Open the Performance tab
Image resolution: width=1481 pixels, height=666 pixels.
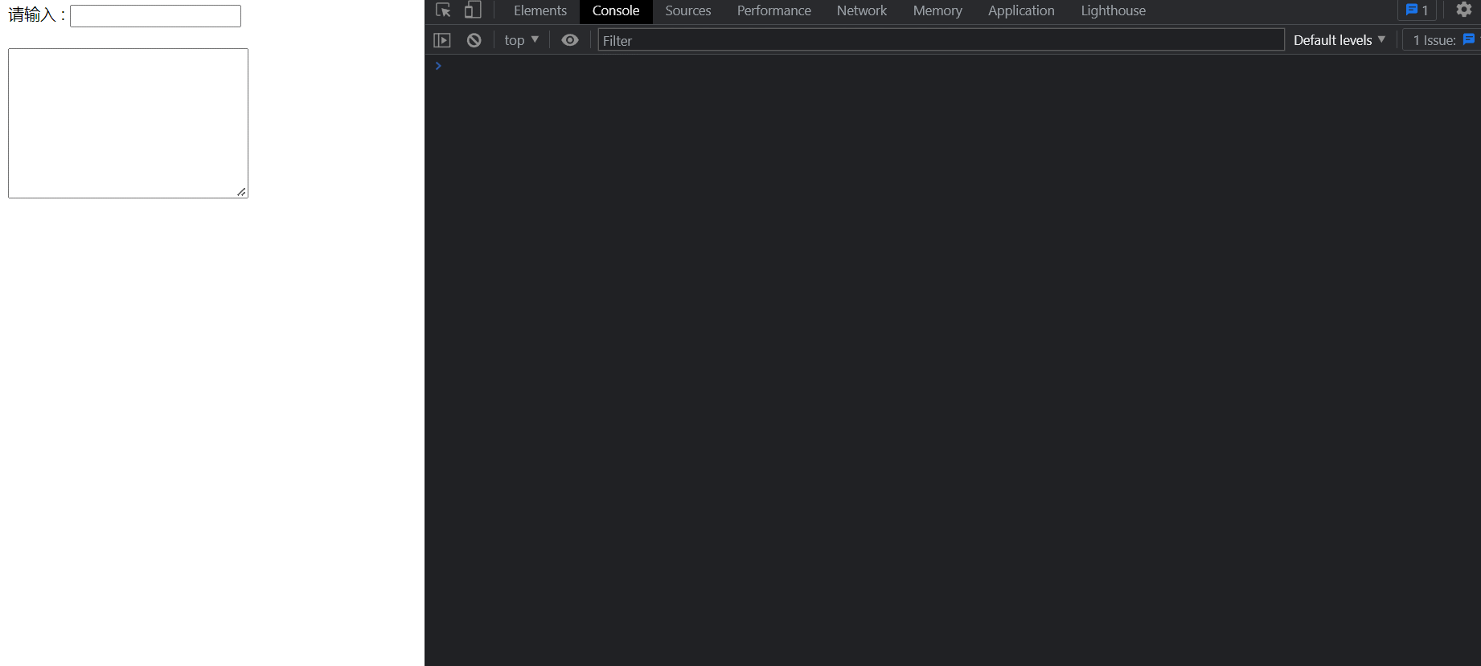(x=773, y=10)
